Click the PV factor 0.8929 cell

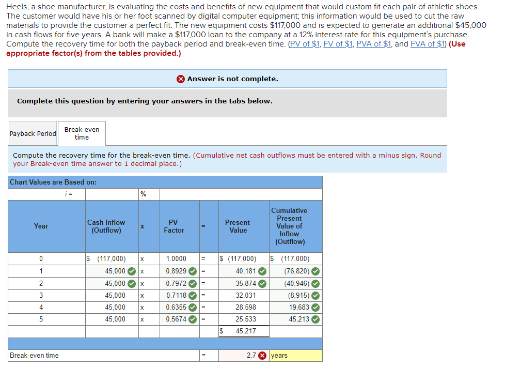(x=179, y=271)
